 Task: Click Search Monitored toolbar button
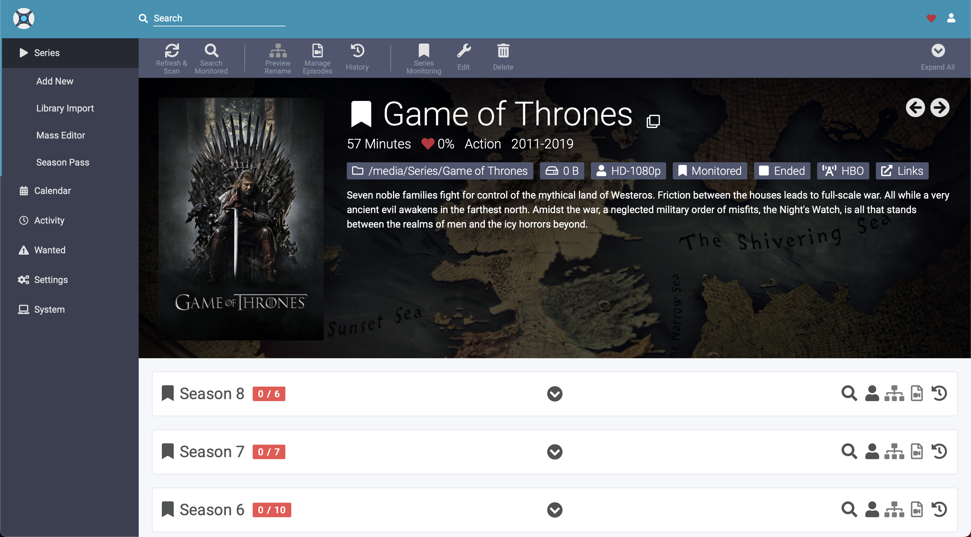click(x=211, y=58)
